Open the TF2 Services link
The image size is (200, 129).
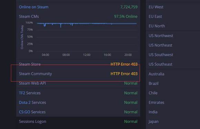(30, 93)
